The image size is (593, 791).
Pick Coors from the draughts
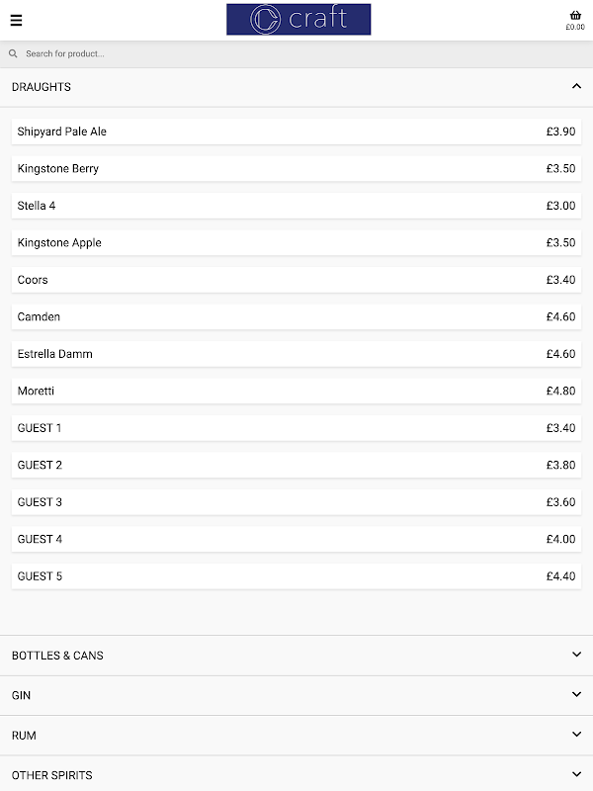296,280
